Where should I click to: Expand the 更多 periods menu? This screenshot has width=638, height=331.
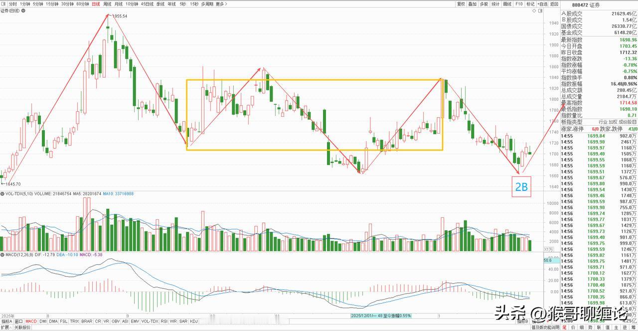tap(221, 3)
